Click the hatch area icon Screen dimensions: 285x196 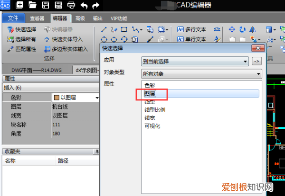coord(161,29)
